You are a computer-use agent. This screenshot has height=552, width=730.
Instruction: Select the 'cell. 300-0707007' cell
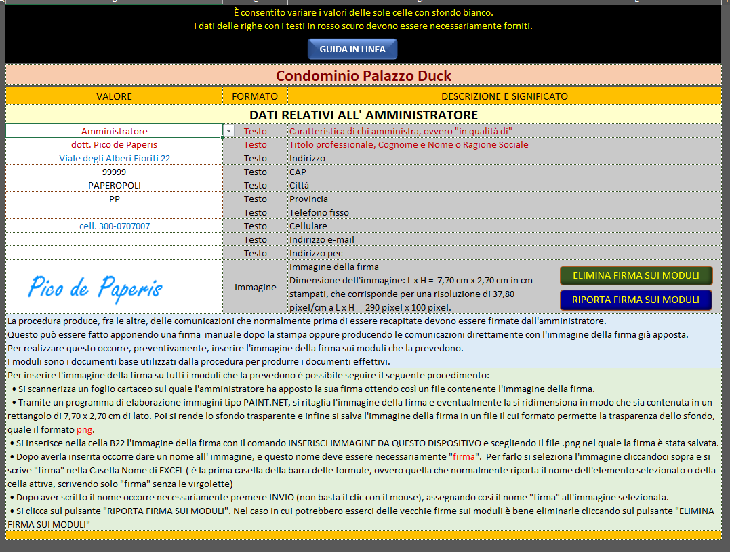pos(114,226)
